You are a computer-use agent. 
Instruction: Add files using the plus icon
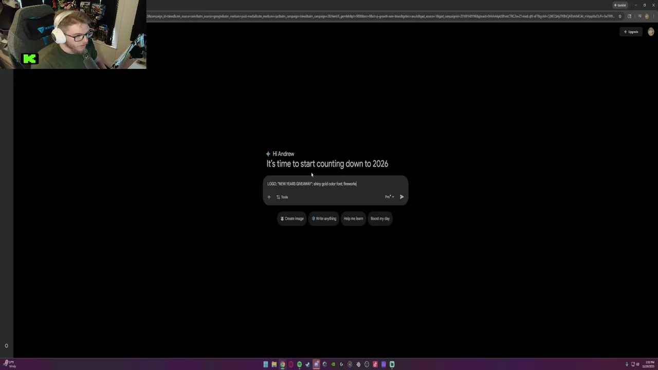point(269,197)
